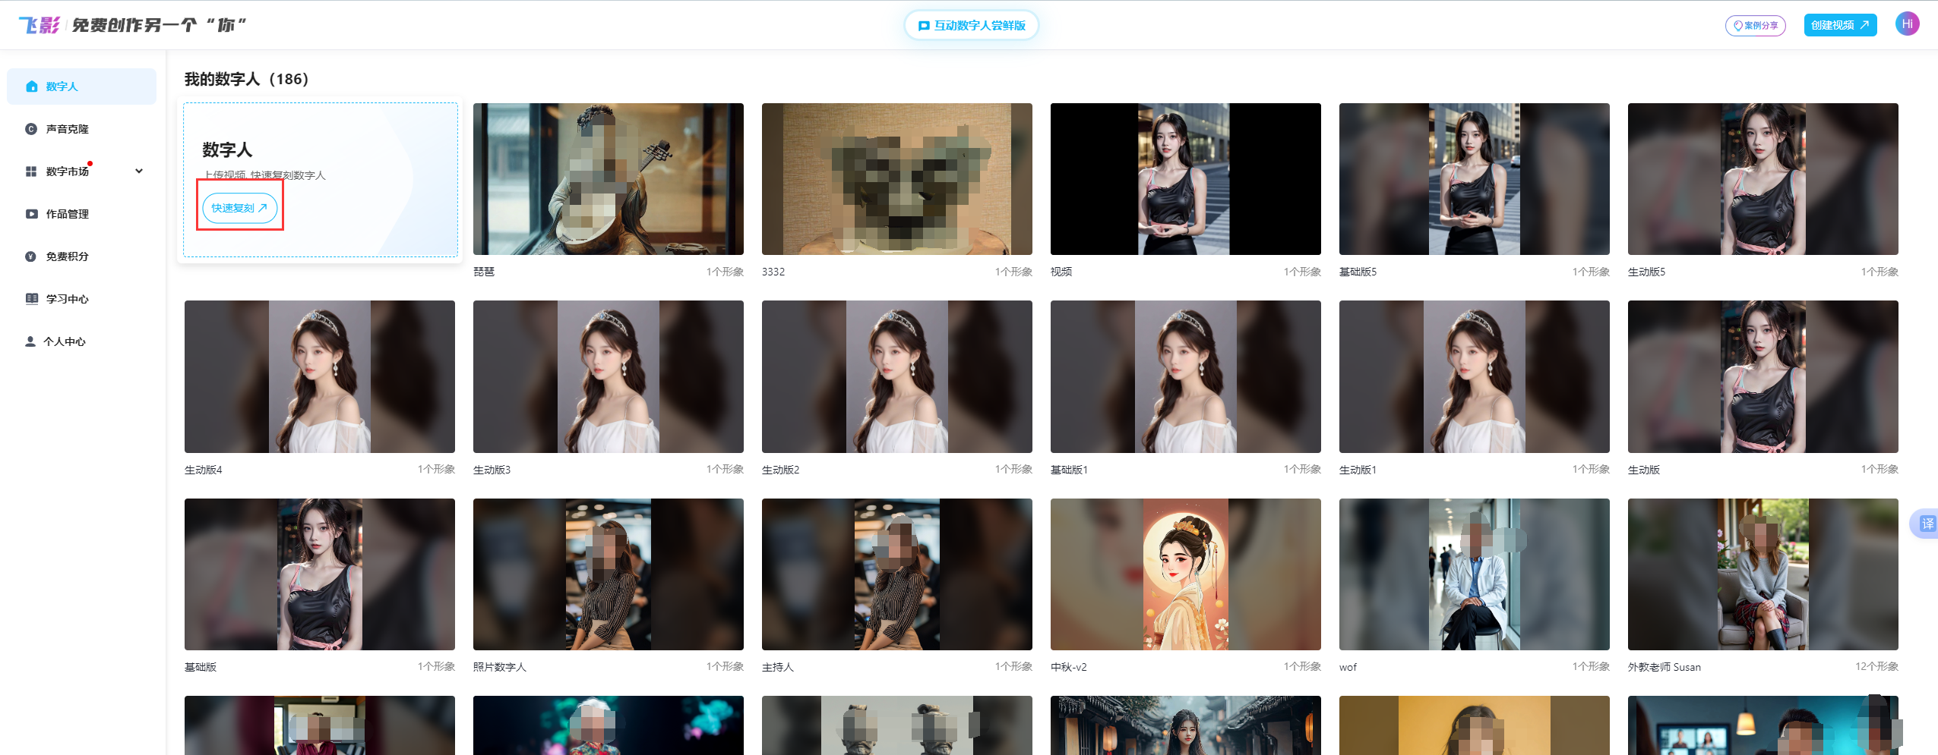
Task: Open the Hi user avatar
Action: tap(1907, 24)
